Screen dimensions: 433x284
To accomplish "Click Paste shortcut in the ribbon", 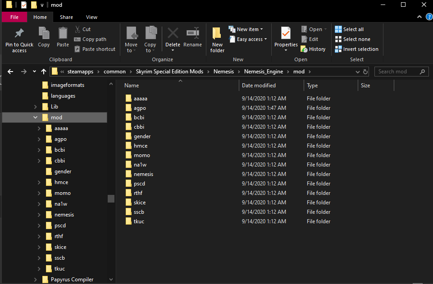I will click(x=95, y=49).
